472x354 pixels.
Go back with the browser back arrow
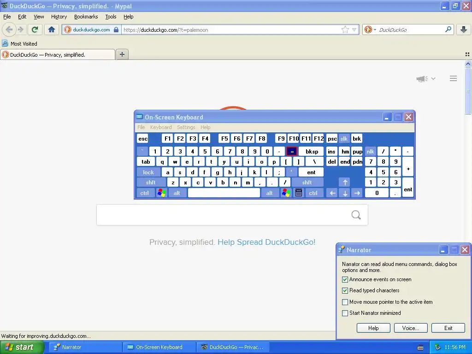[x=9, y=29]
